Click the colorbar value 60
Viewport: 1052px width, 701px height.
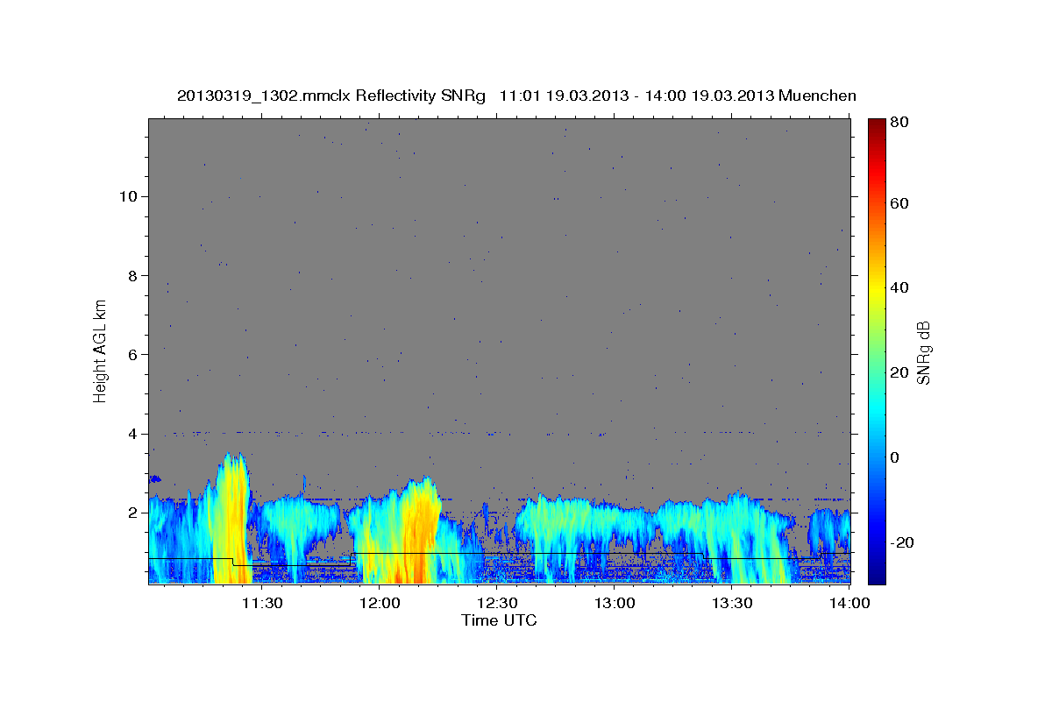901,203
